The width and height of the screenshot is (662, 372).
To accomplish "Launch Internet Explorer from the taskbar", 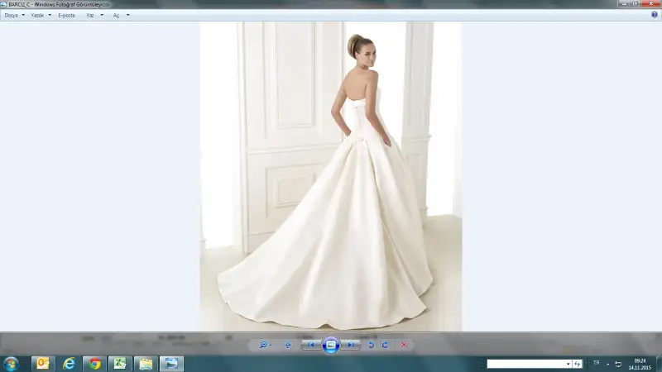I will [x=69, y=364].
